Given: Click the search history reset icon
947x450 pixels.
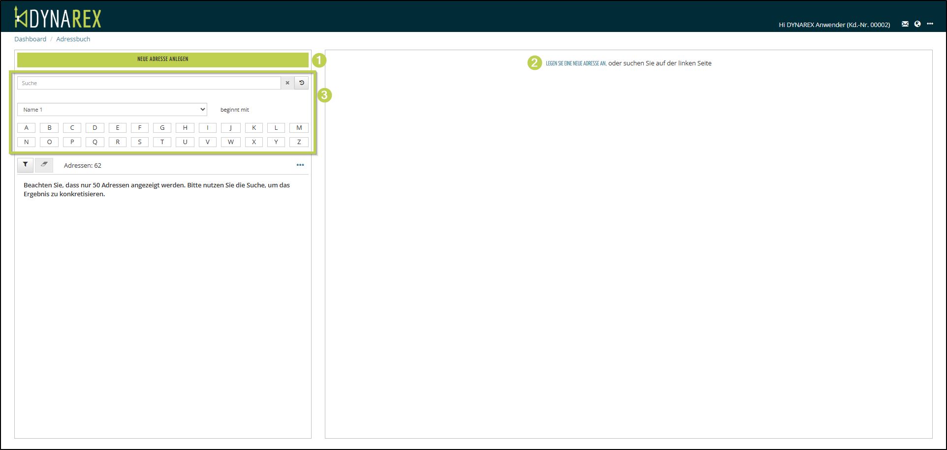Looking at the screenshot, I should (302, 83).
